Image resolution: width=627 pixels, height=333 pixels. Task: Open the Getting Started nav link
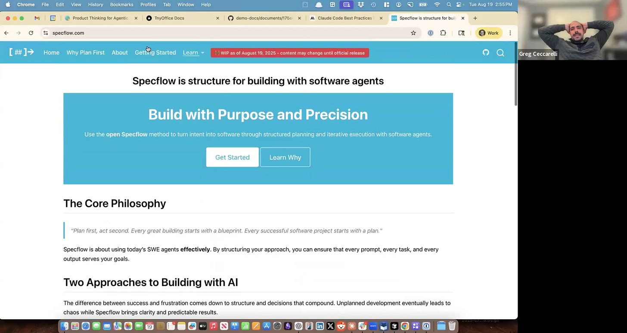(x=155, y=52)
